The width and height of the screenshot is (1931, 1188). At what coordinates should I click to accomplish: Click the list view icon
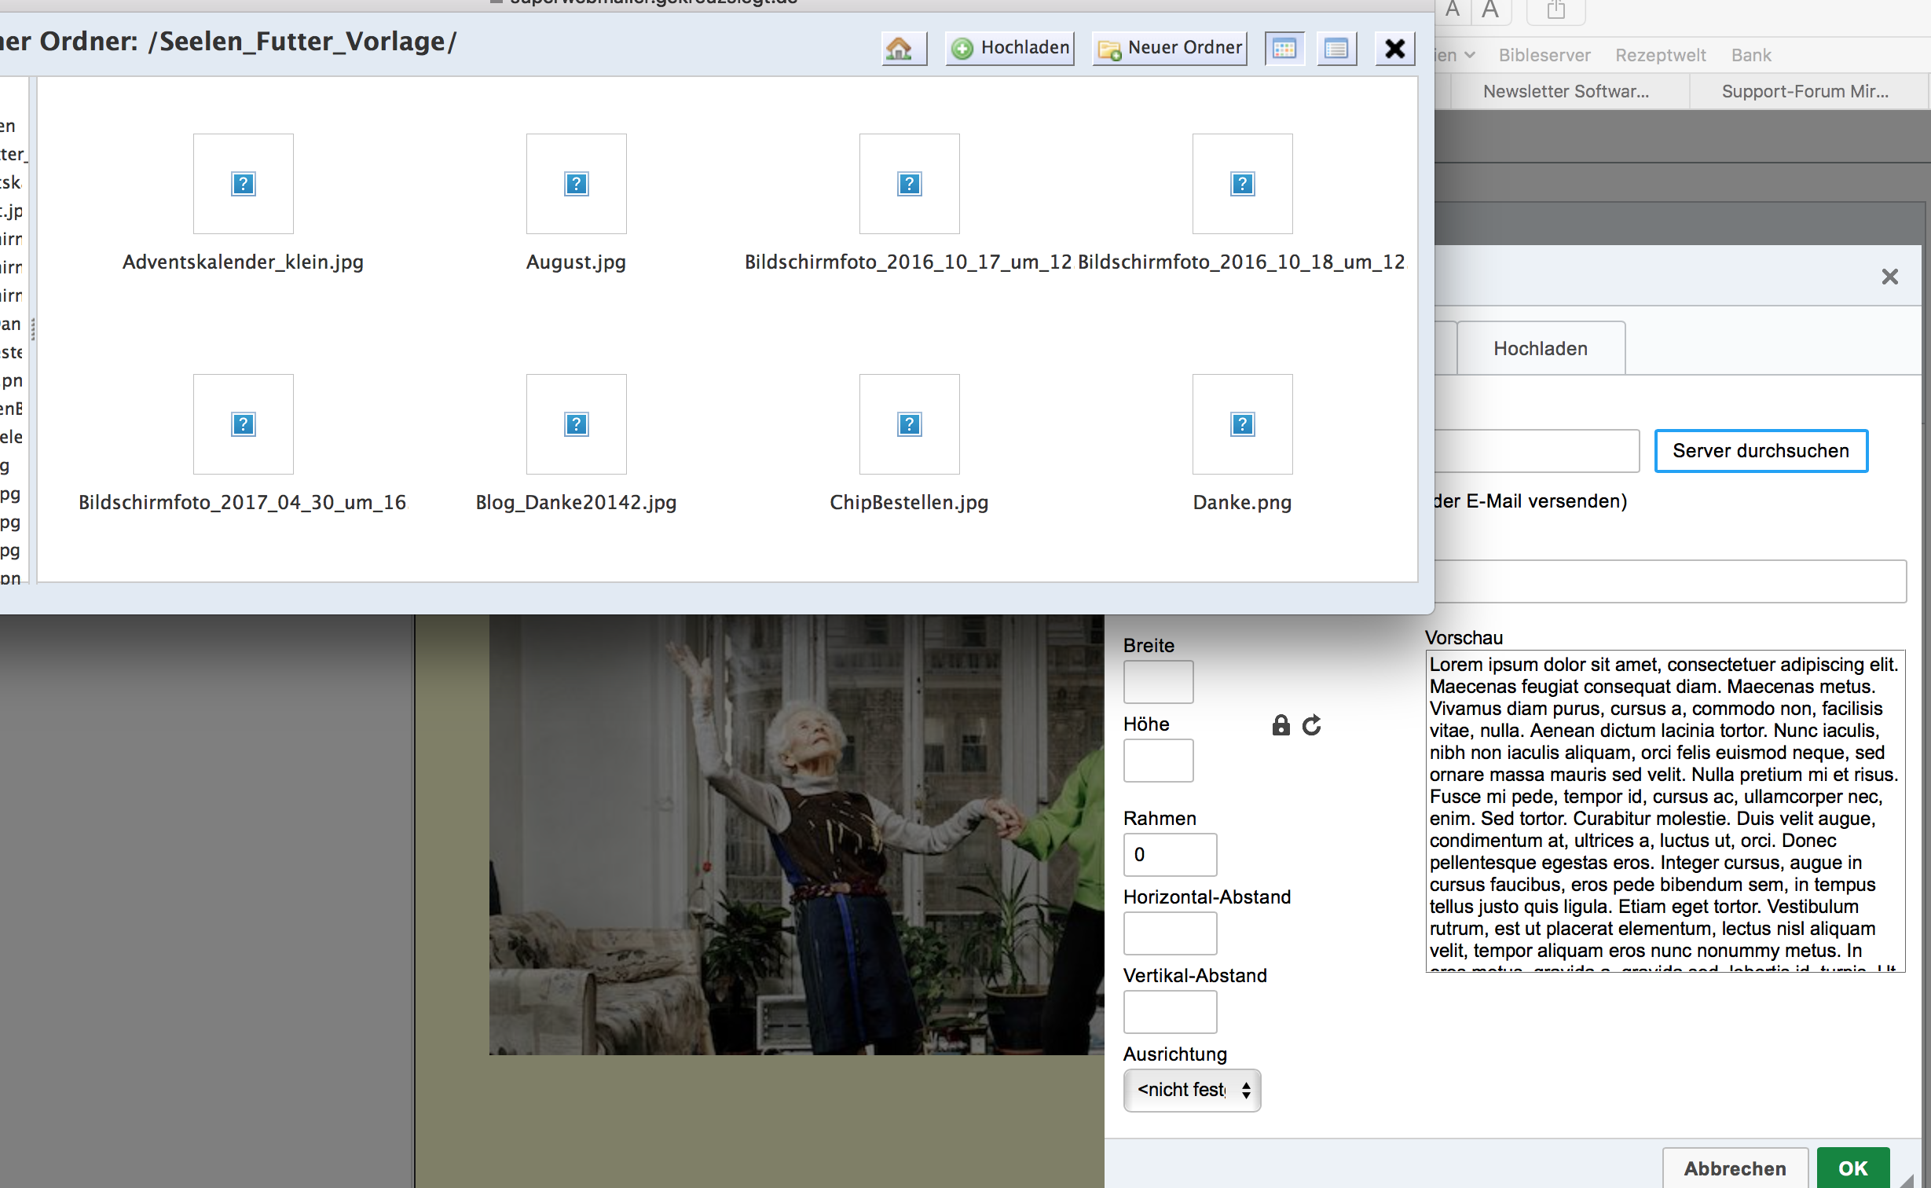[1336, 48]
